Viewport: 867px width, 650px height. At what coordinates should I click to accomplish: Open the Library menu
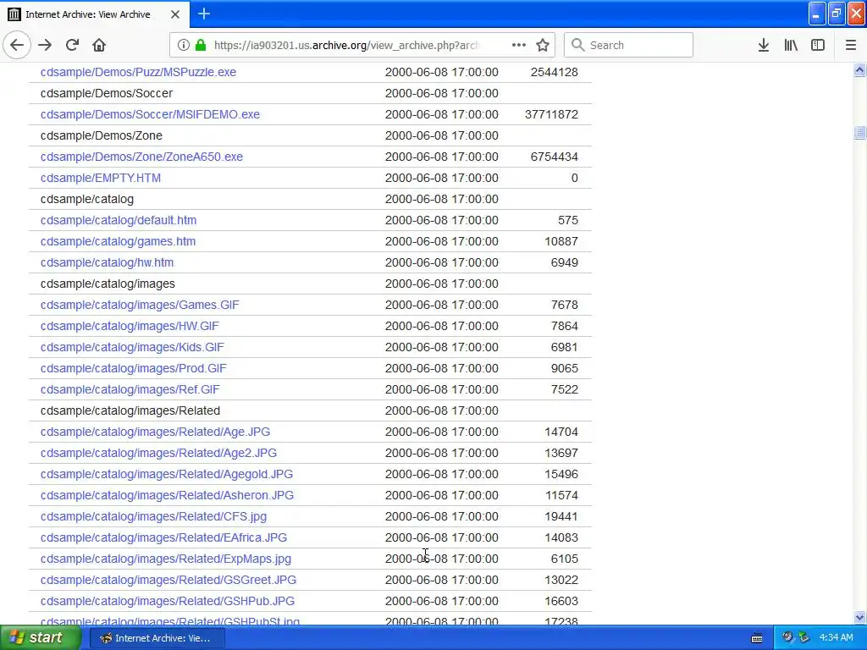791,45
